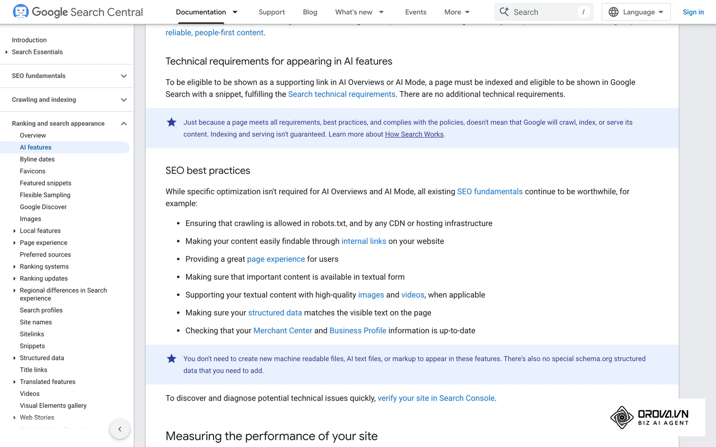Open Overview in sidebar
This screenshot has height=447, width=716.
pyautogui.click(x=33, y=135)
